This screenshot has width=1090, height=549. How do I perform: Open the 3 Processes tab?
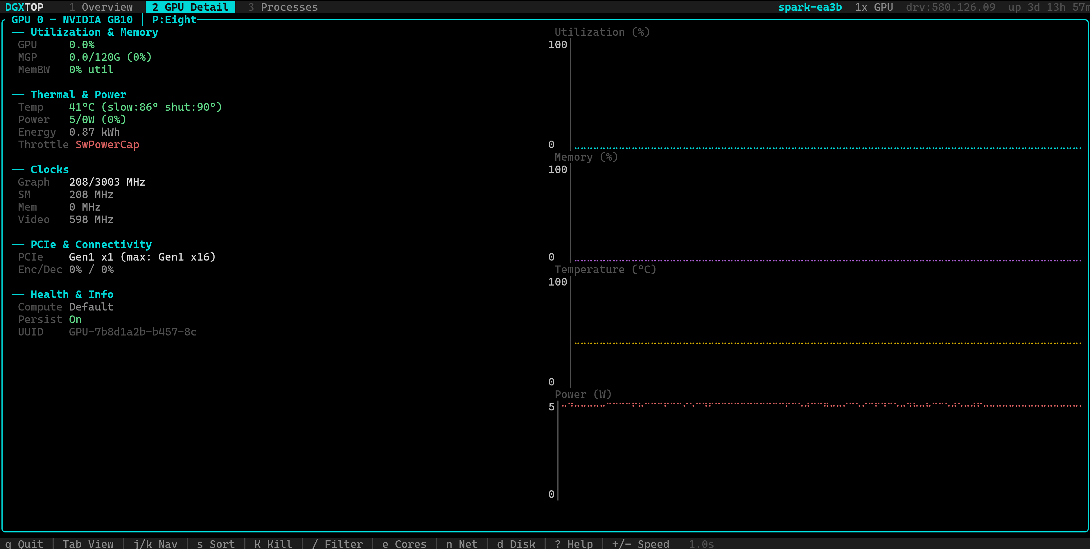[283, 7]
